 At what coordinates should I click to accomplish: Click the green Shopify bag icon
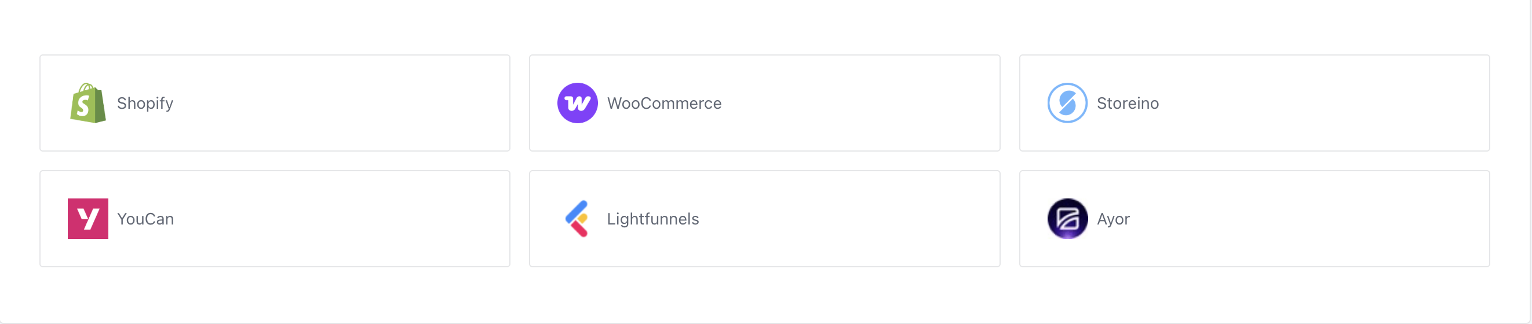(x=88, y=103)
